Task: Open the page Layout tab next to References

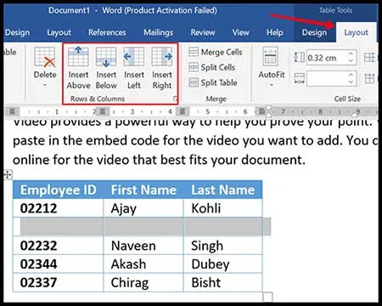Action: click(59, 32)
